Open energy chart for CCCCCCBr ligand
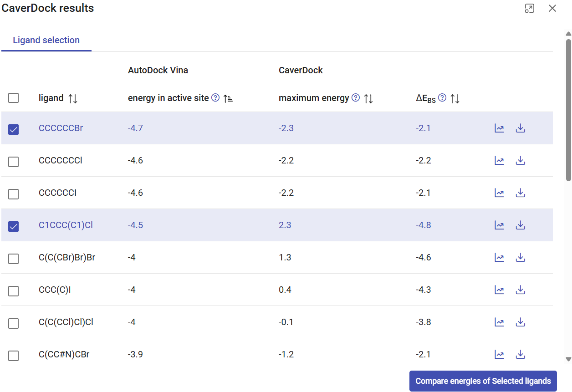 499,128
